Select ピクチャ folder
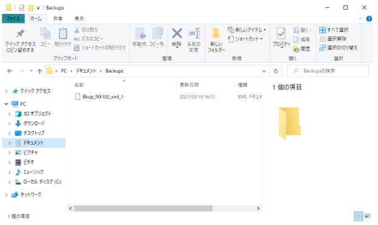The width and height of the screenshot is (378, 225). [x=31, y=152]
